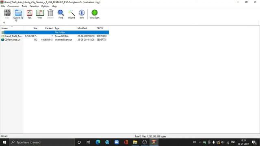The height and width of the screenshot is (146, 260).
Task: Click the B78703CC CRC32 value
Action: pyautogui.click(x=102, y=36)
